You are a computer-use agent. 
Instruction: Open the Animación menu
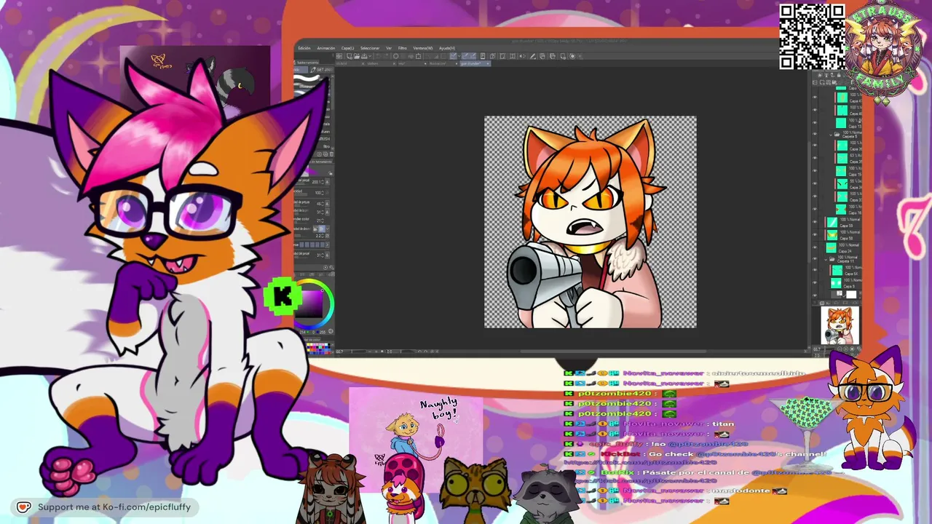[326, 48]
